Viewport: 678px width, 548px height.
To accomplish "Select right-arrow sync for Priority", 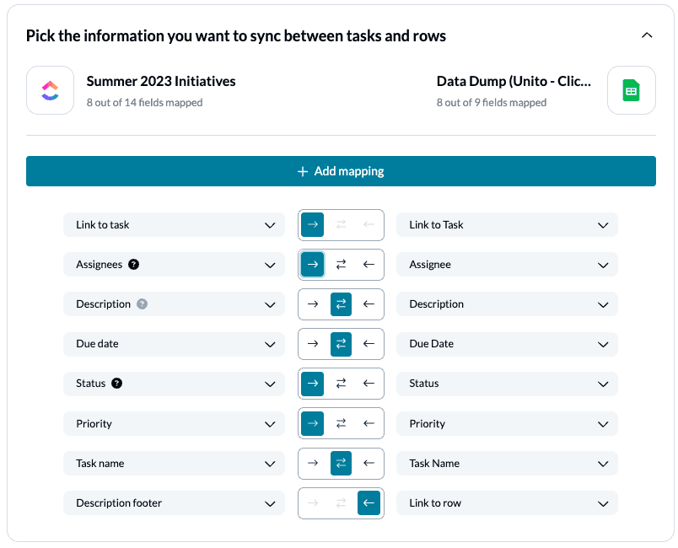I will click(313, 423).
